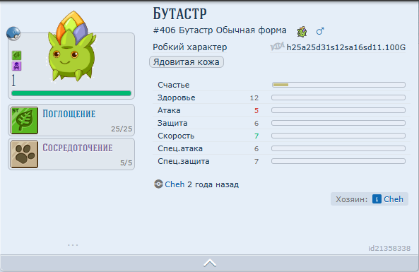This screenshot has width=419, height=272.
Task: Click the Бутастр title heading
Action: pyautogui.click(x=179, y=13)
